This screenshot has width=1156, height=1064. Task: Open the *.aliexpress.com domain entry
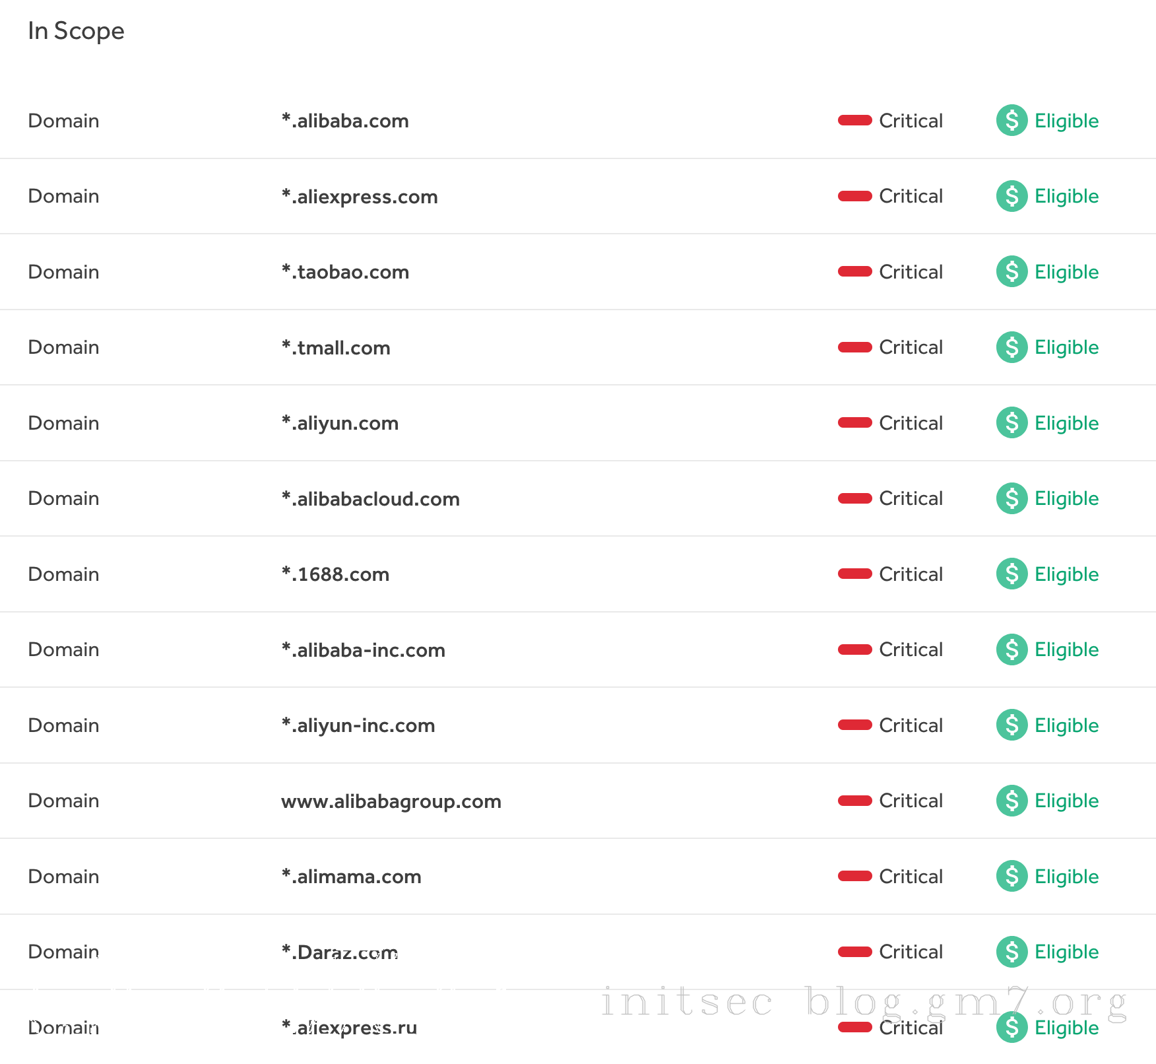360,197
